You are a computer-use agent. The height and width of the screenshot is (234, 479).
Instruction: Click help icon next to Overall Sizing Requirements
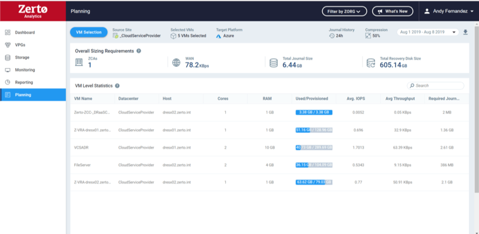139,51
